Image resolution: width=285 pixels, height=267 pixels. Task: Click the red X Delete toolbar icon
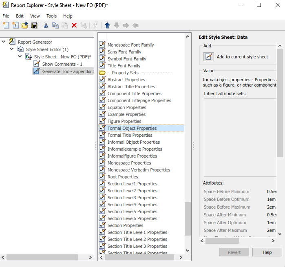pos(74,25)
